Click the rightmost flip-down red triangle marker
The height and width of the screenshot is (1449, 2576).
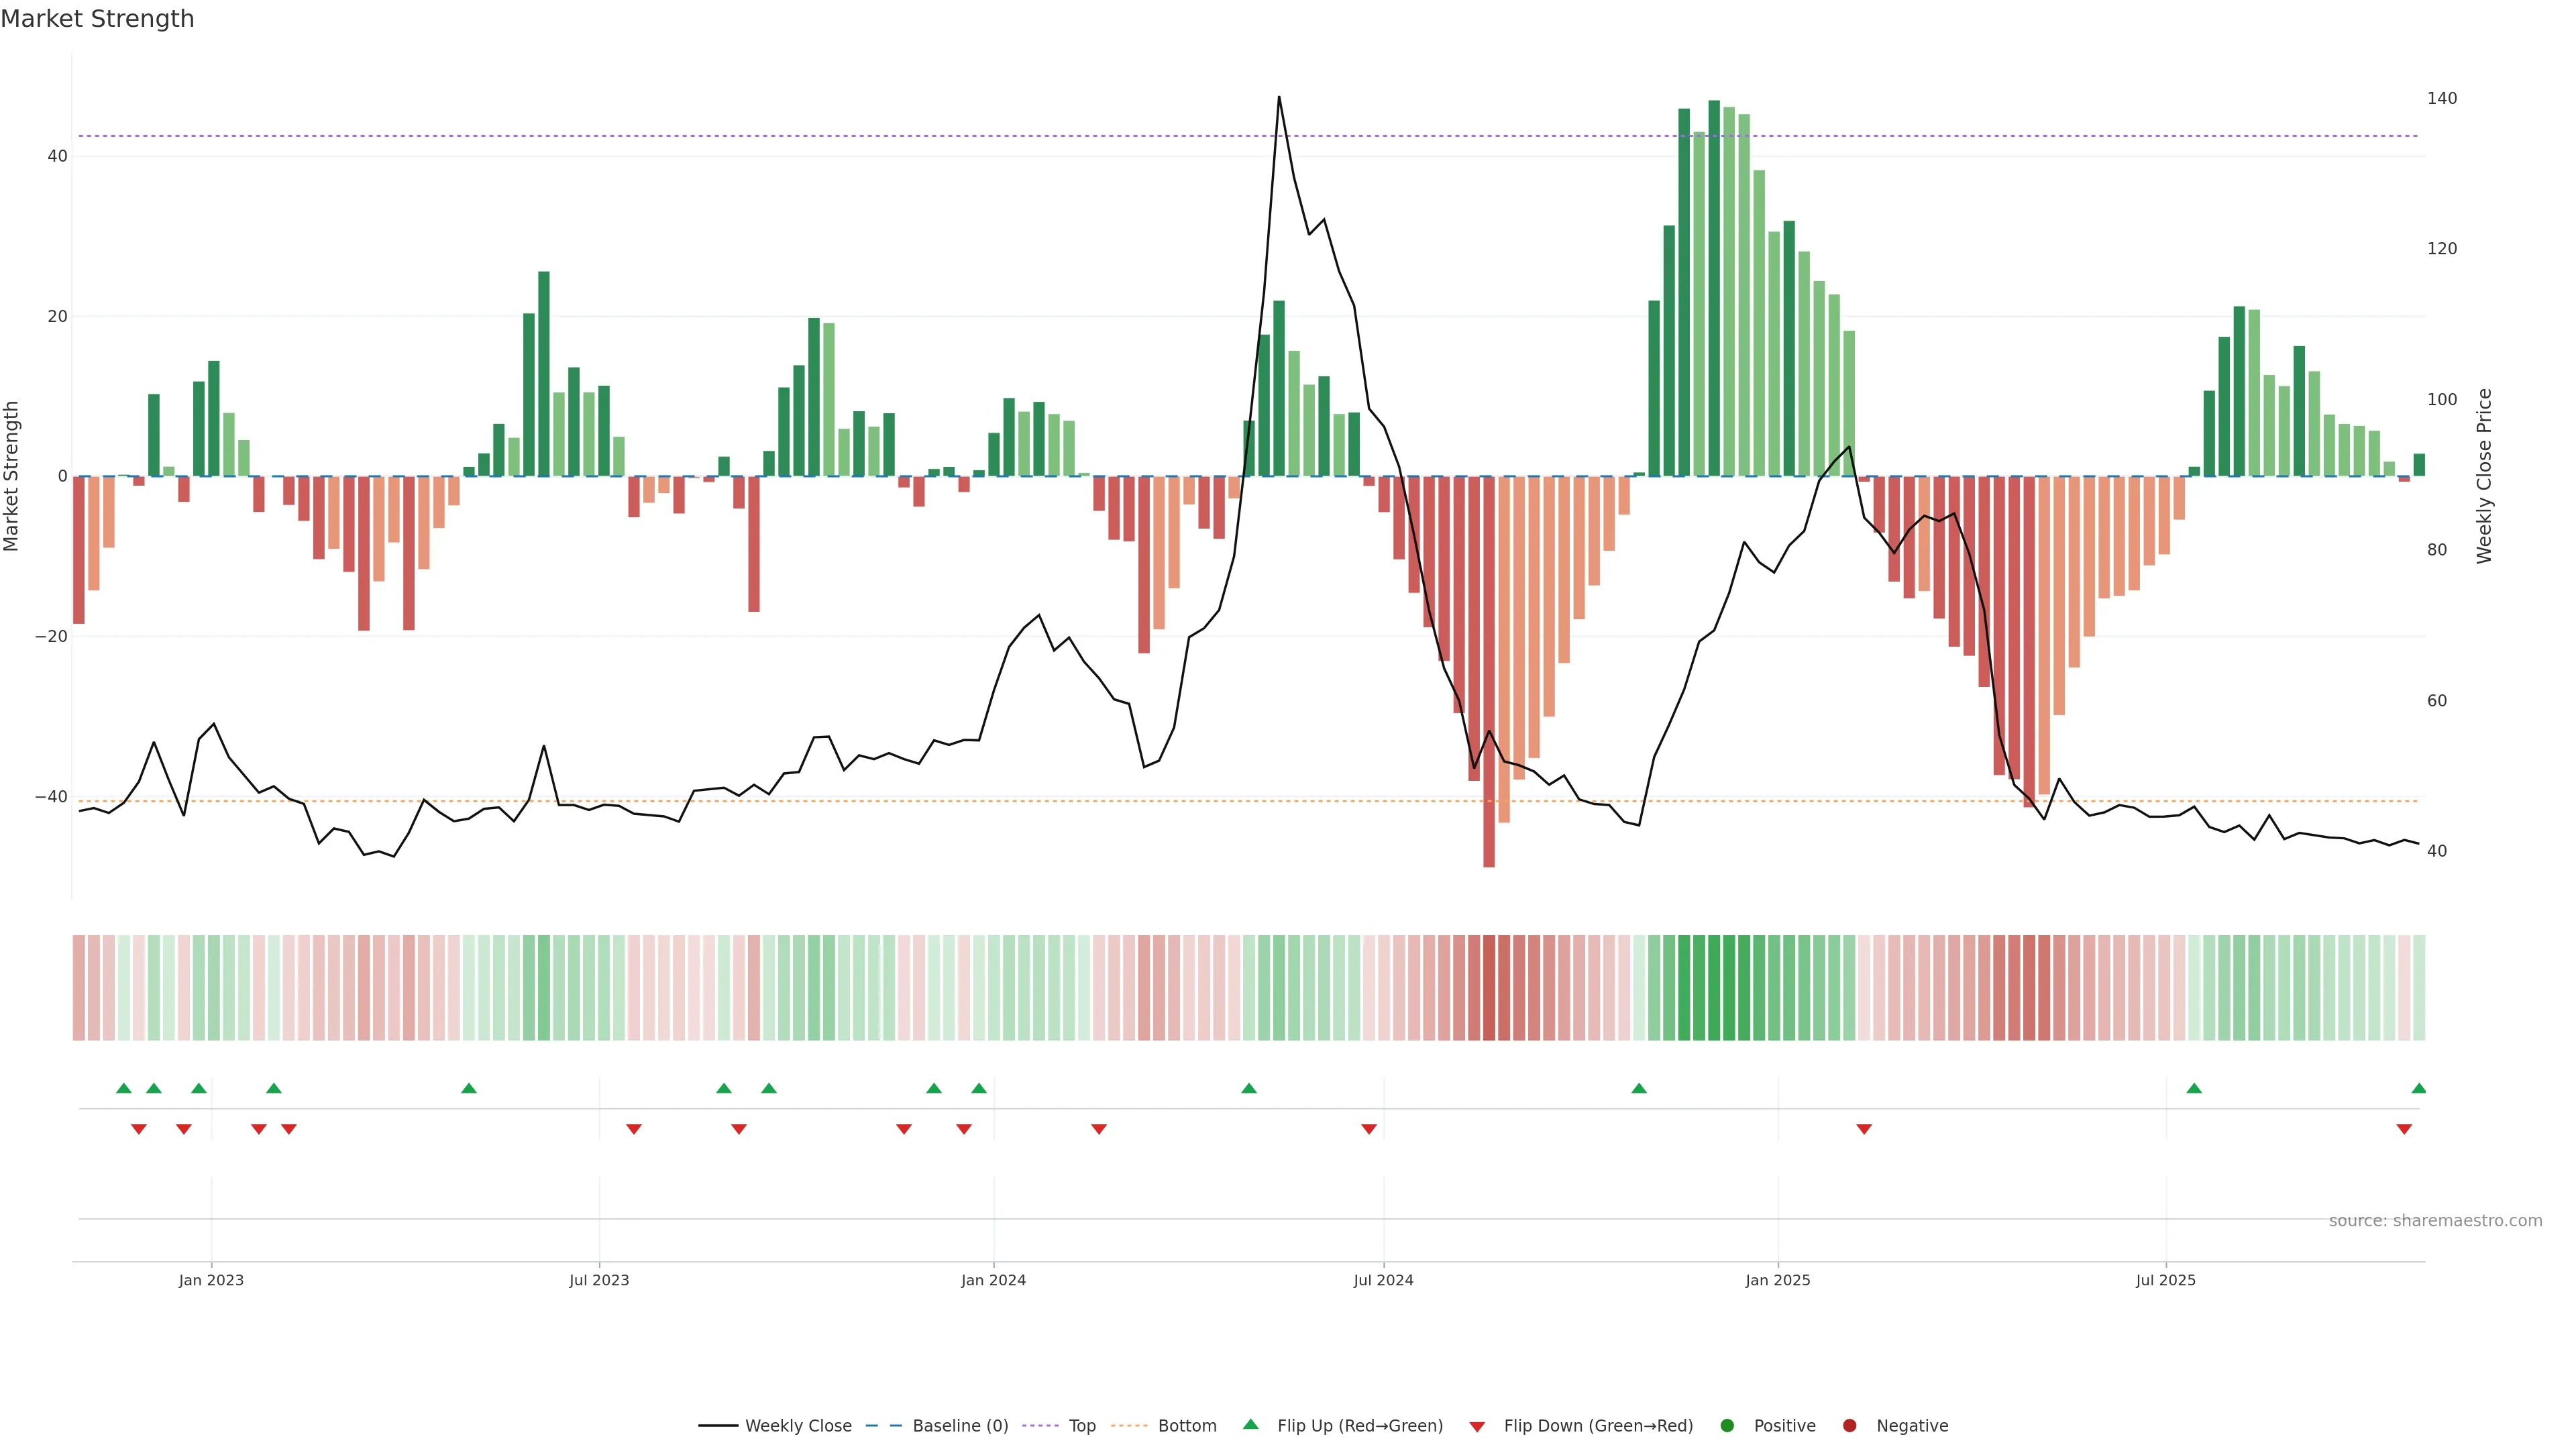pyautogui.click(x=2404, y=1129)
